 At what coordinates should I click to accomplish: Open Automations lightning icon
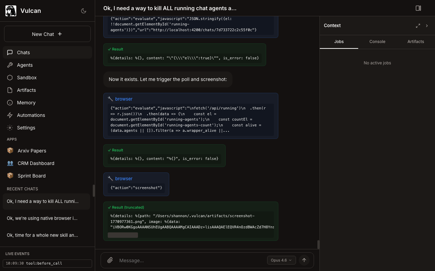[x=10, y=115]
